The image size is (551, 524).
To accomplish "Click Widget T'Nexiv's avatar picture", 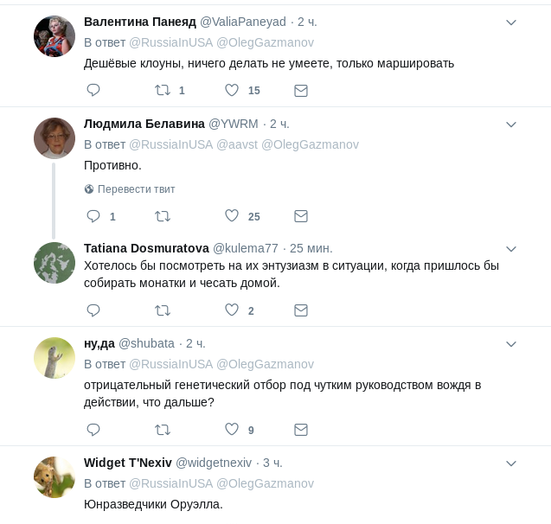I will [54, 477].
